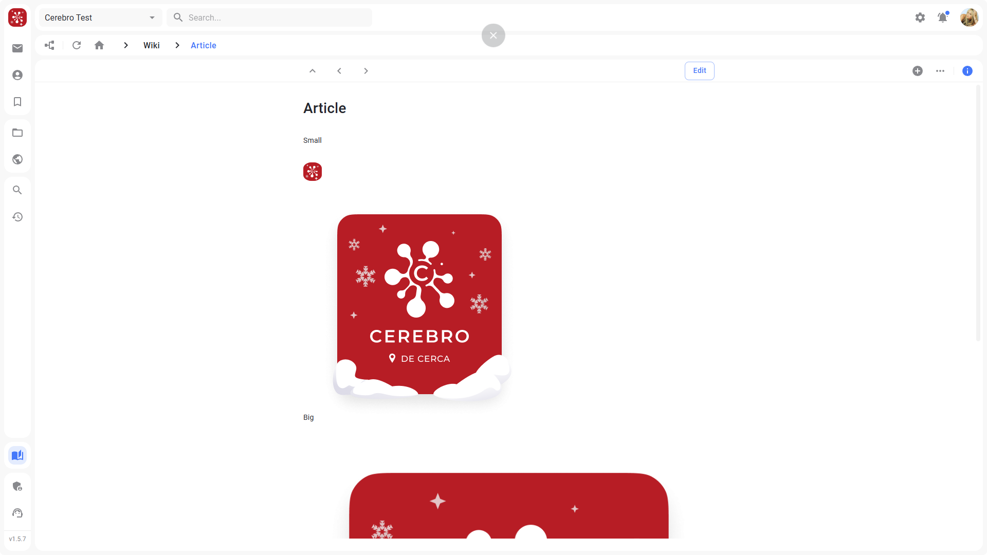
Task: Open the Wiki book icon in sidebar
Action: [x=17, y=455]
